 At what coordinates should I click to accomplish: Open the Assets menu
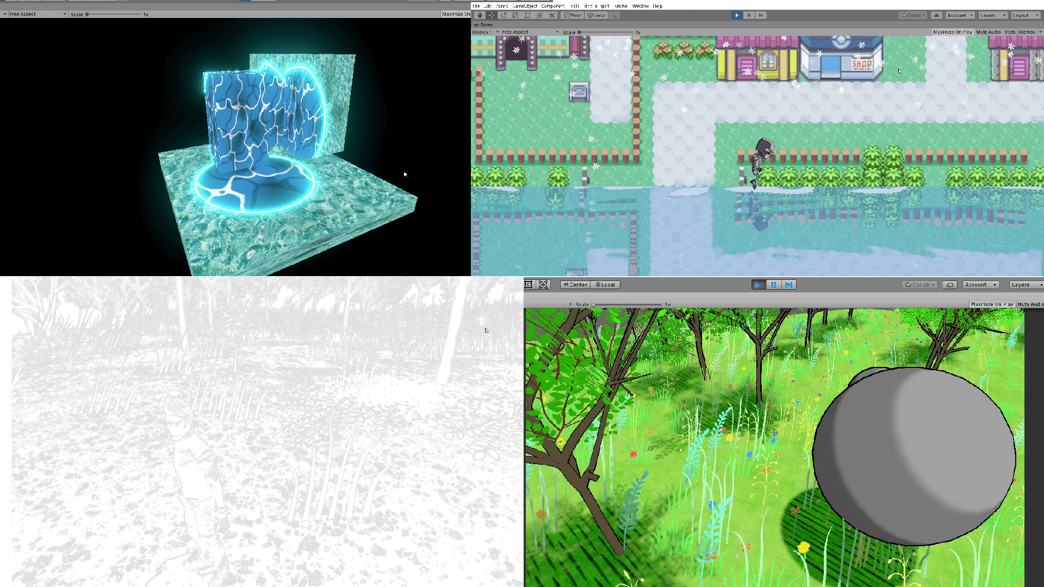(x=502, y=6)
